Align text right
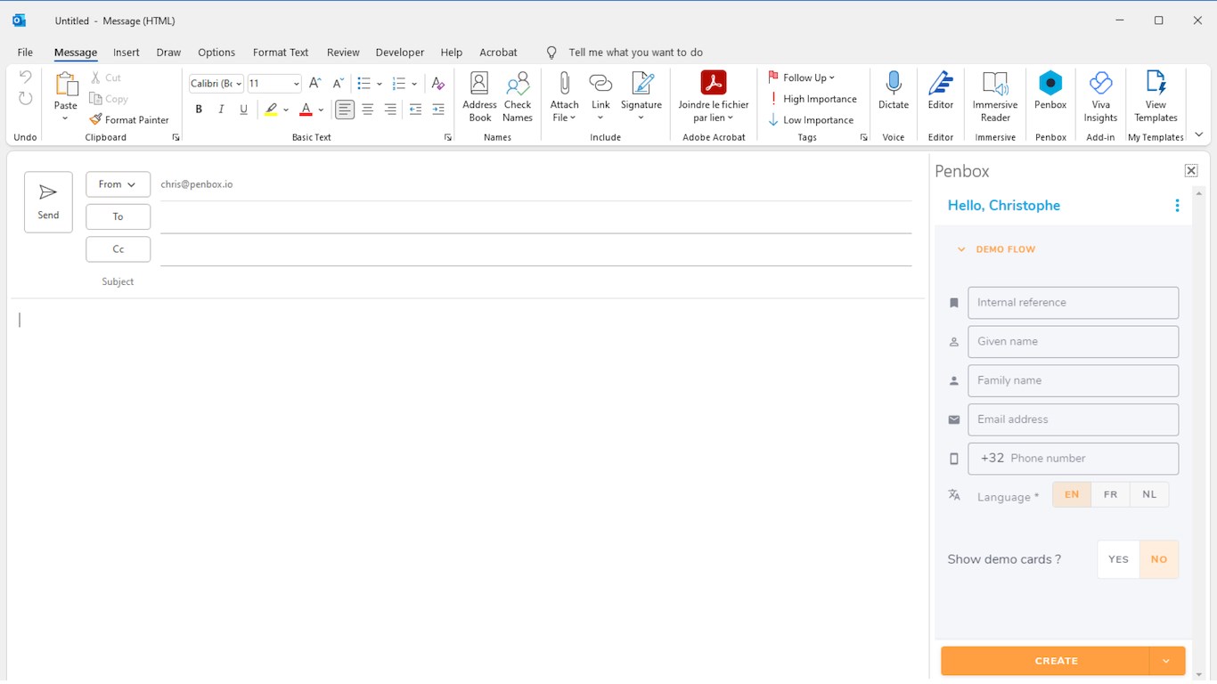The image size is (1217, 684). point(390,110)
